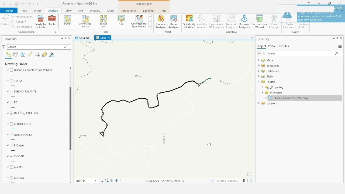
Task: Uncheck the CUNETA layer
Action: [11, 178]
